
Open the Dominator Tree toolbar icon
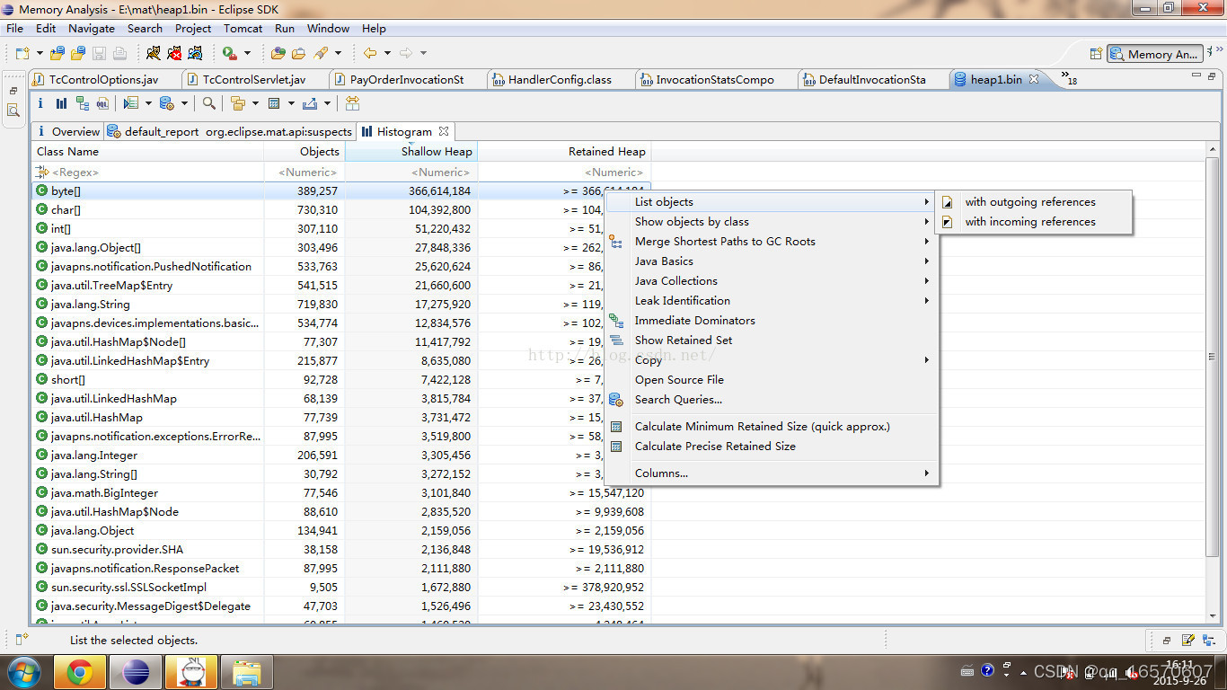click(83, 103)
